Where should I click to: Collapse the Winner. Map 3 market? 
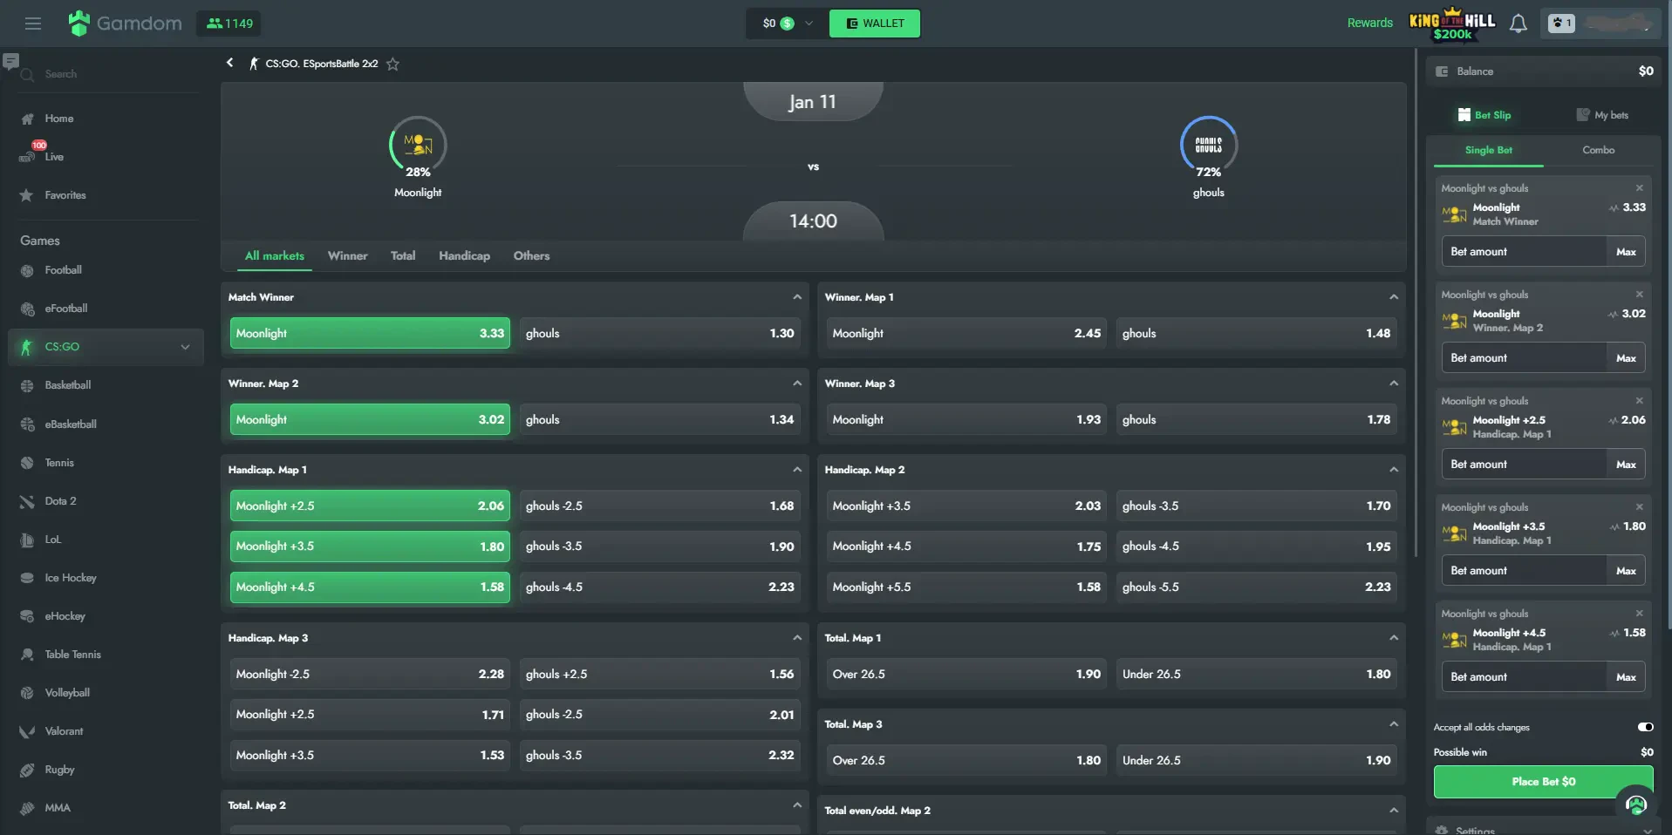point(1393,384)
